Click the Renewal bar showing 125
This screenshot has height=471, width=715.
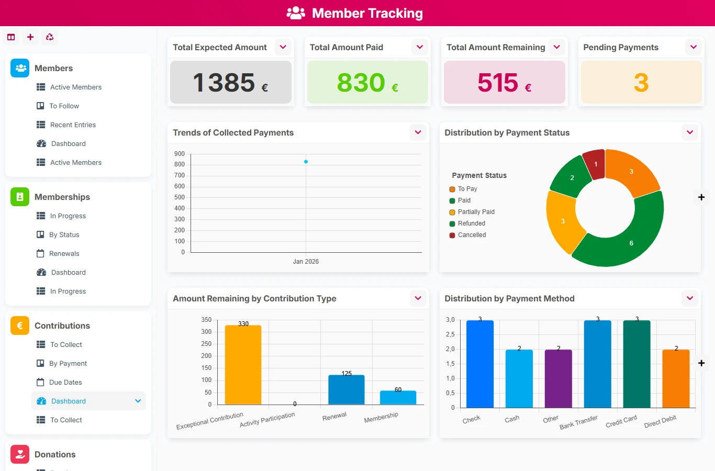click(347, 389)
